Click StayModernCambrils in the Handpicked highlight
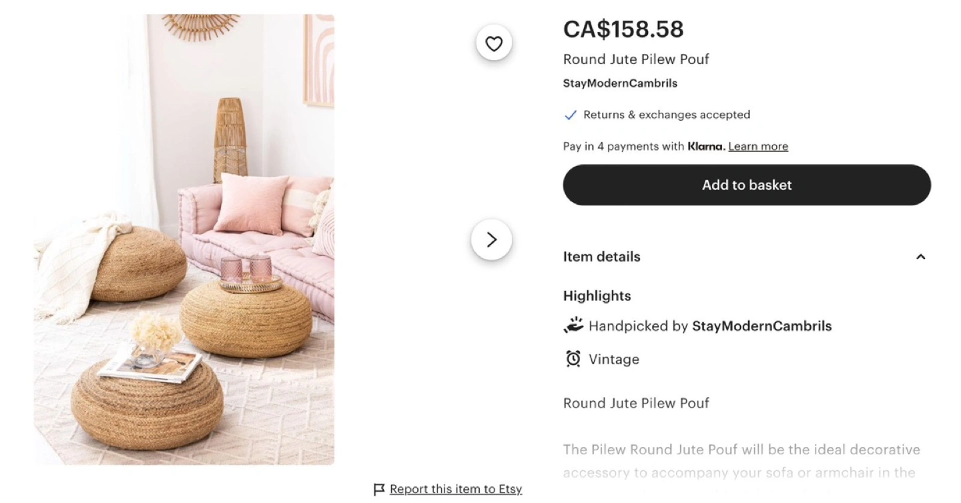Screen dimensions: 961x503 click(x=761, y=326)
